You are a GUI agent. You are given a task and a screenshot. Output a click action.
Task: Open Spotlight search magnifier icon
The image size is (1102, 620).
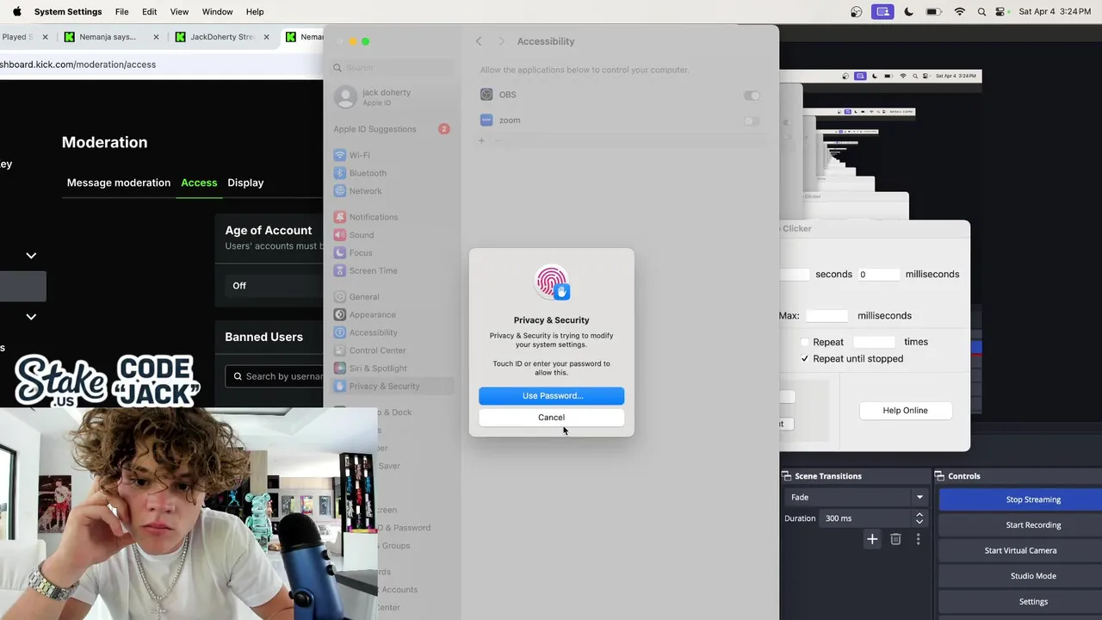click(982, 12)
